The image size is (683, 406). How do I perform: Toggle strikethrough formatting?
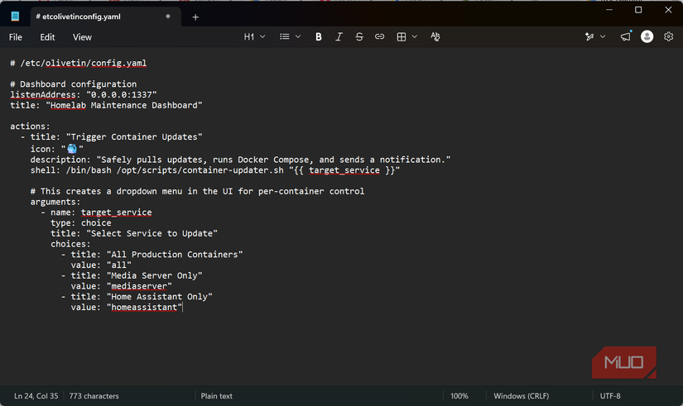pos(359,37)
